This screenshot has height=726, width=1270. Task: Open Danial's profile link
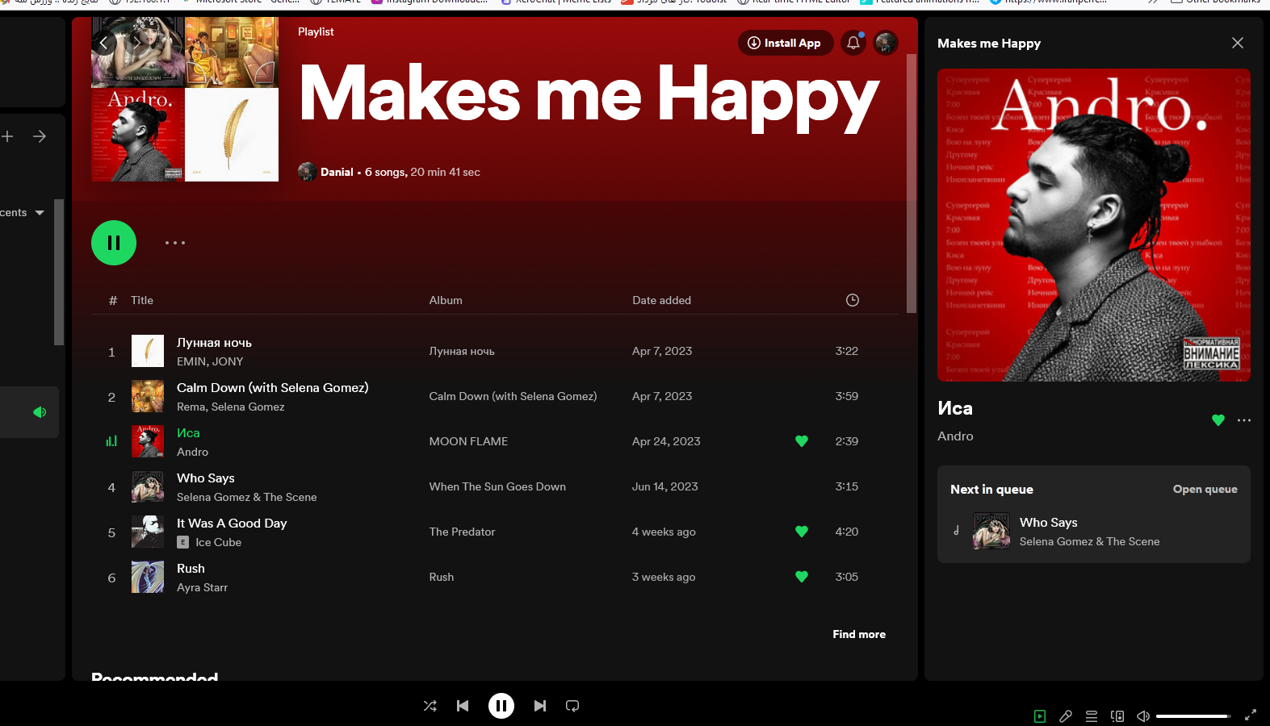pyautogui.click(x=337, y=172)
